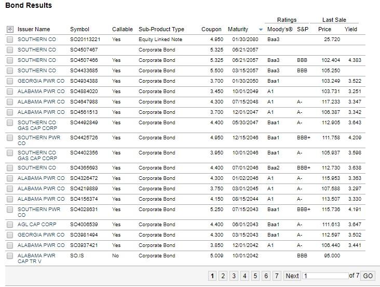380x287 pixels.
Task: Sort by Moody's ratings column header
Action: tap(280, 30)
